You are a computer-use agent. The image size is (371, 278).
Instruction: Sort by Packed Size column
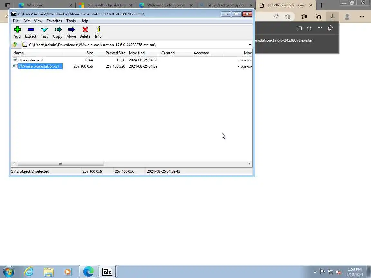[111, 53]
